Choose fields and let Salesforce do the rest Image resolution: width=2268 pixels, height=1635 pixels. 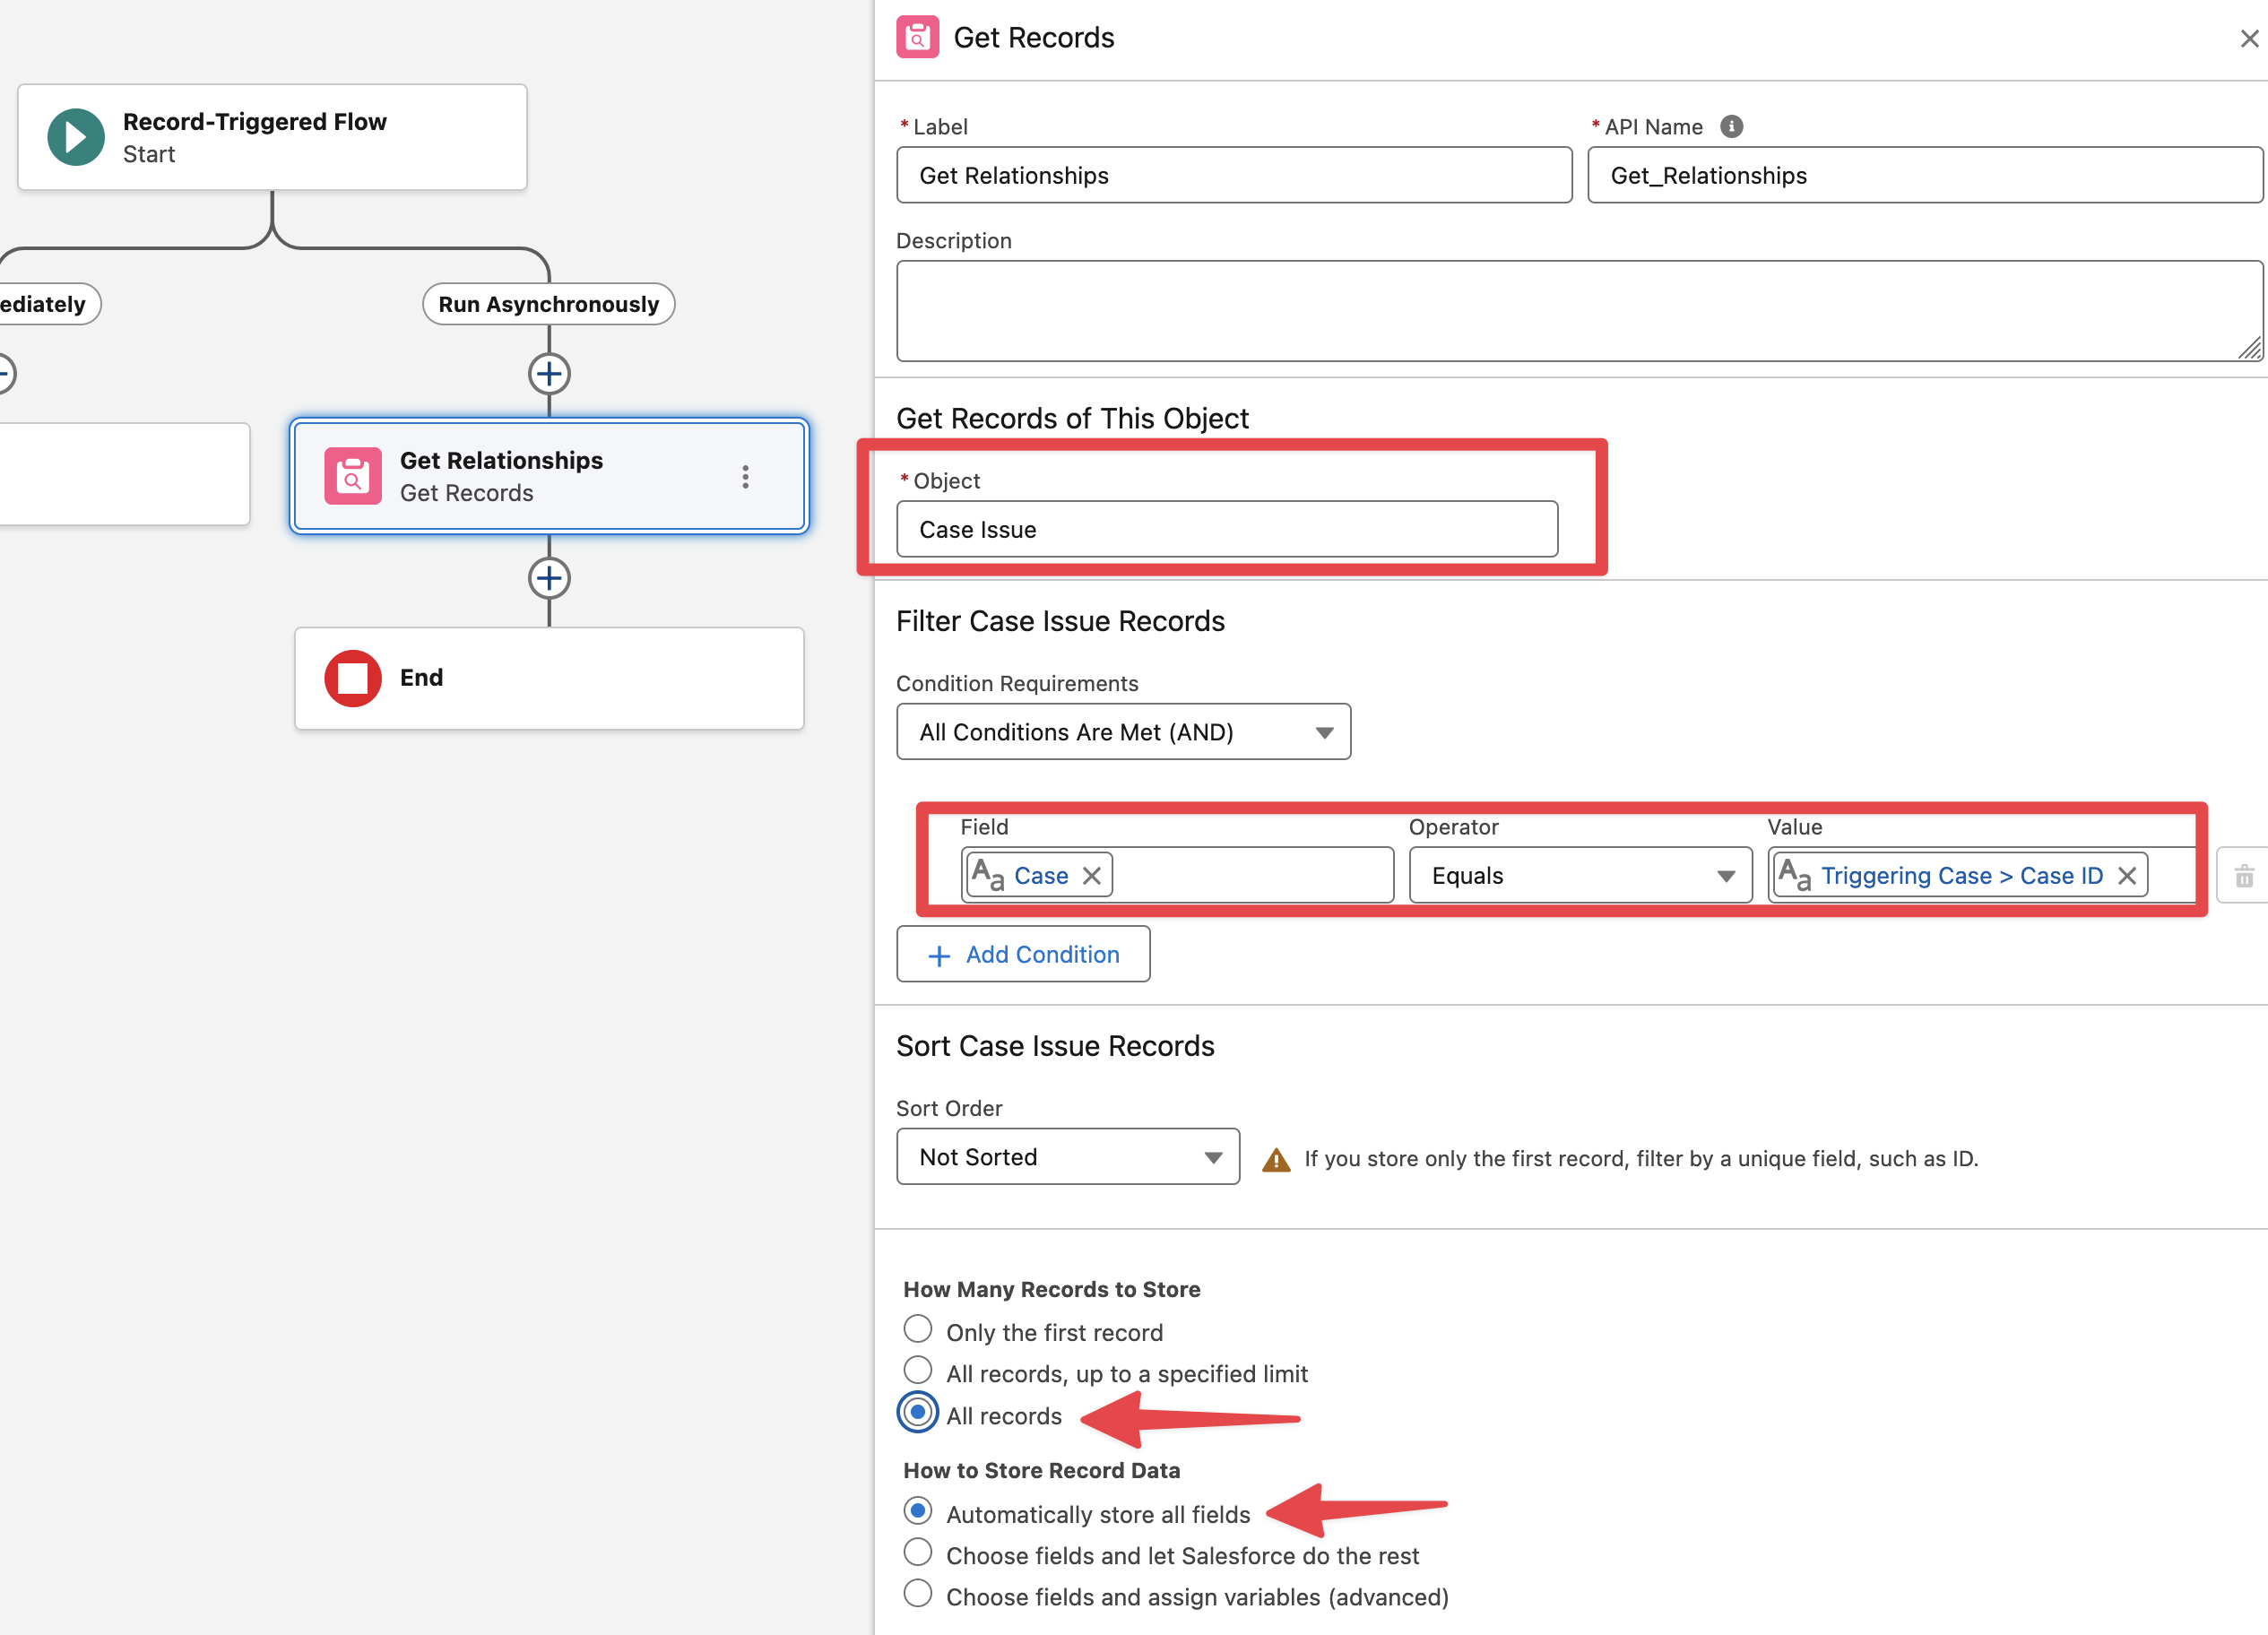pyautogui.click(x=917, y=1552)
